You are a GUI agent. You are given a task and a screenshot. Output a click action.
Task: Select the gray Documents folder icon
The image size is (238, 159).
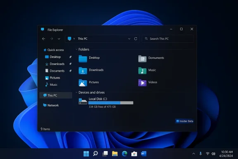[143, 59]
